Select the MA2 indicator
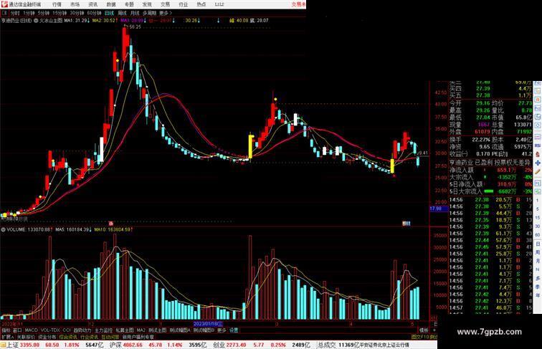 tap(141, 330)
